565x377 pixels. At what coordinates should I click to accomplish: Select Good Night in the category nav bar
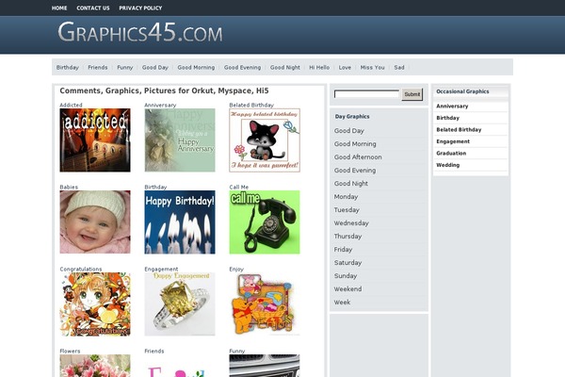tap(285, 68)
